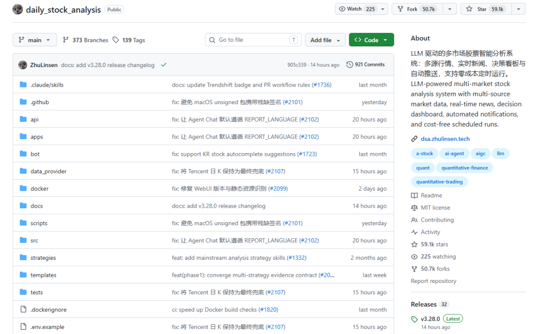Viewport: 557px width, 334px height.
Task: Expand the Star lists dropdown arrow
Action: (x=519, y=9)
